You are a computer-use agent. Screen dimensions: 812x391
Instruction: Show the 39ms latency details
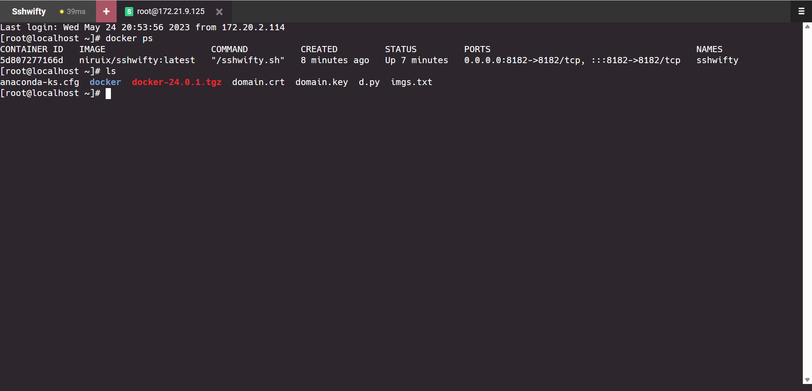pos(76,12)
